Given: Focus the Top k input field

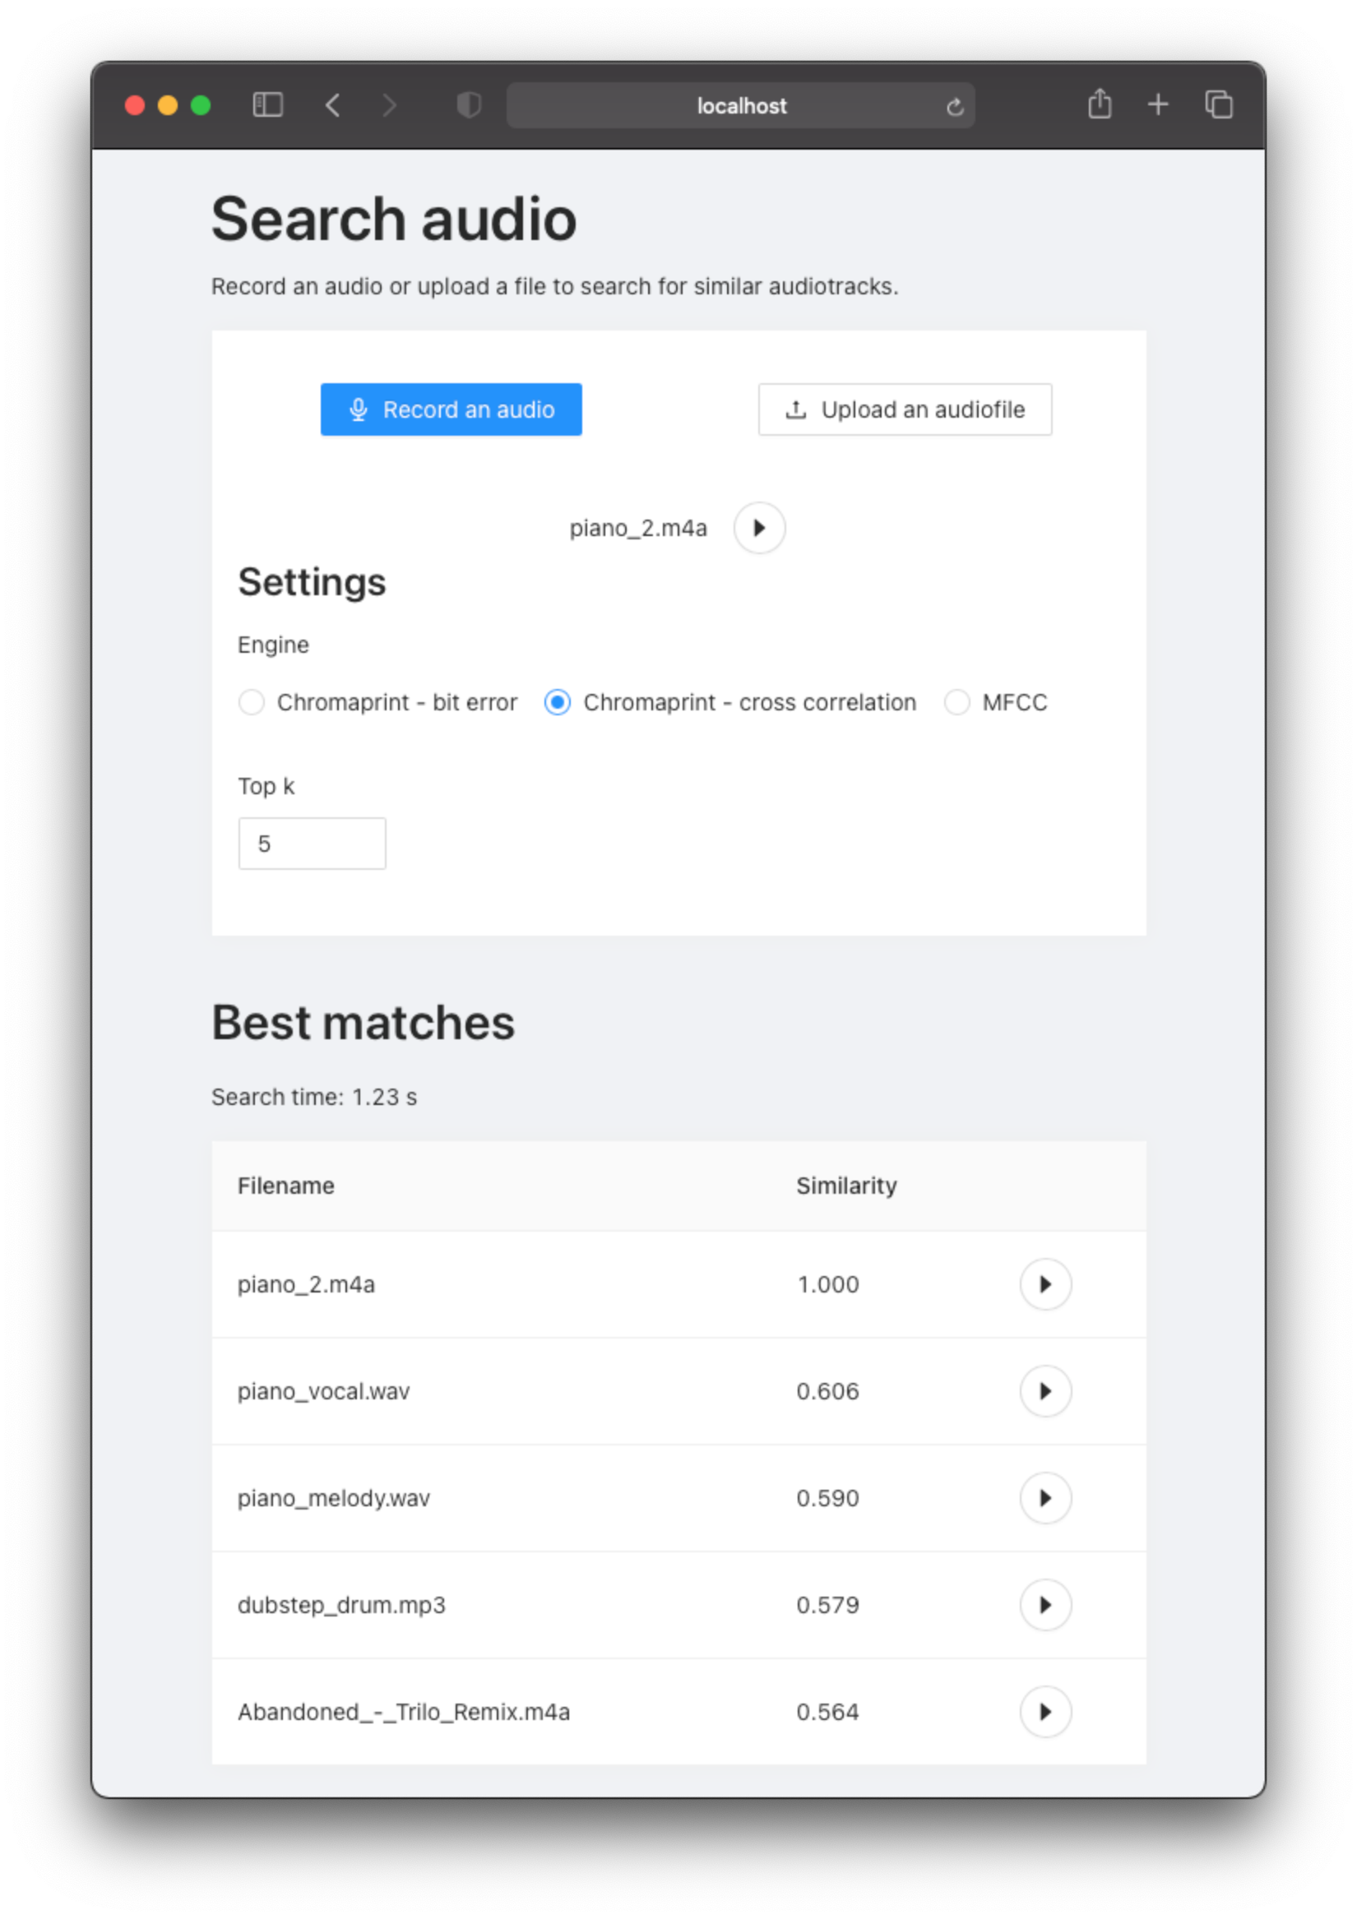Looking at the screenshot, I should pyautogui.click(x=312, y=844).
